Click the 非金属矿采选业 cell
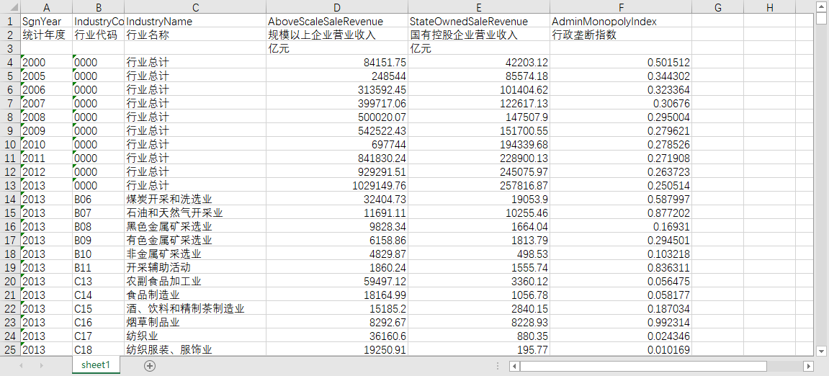This screenshot has height=376, width=829. point(196,254)
